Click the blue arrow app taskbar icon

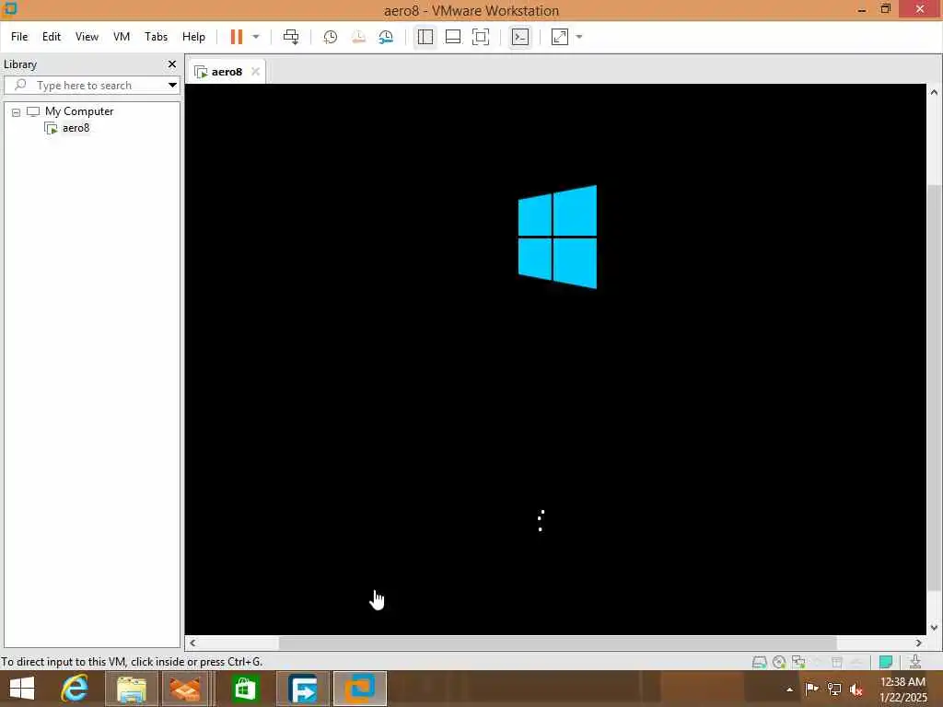pyautogui.click(x=303, y=689)
